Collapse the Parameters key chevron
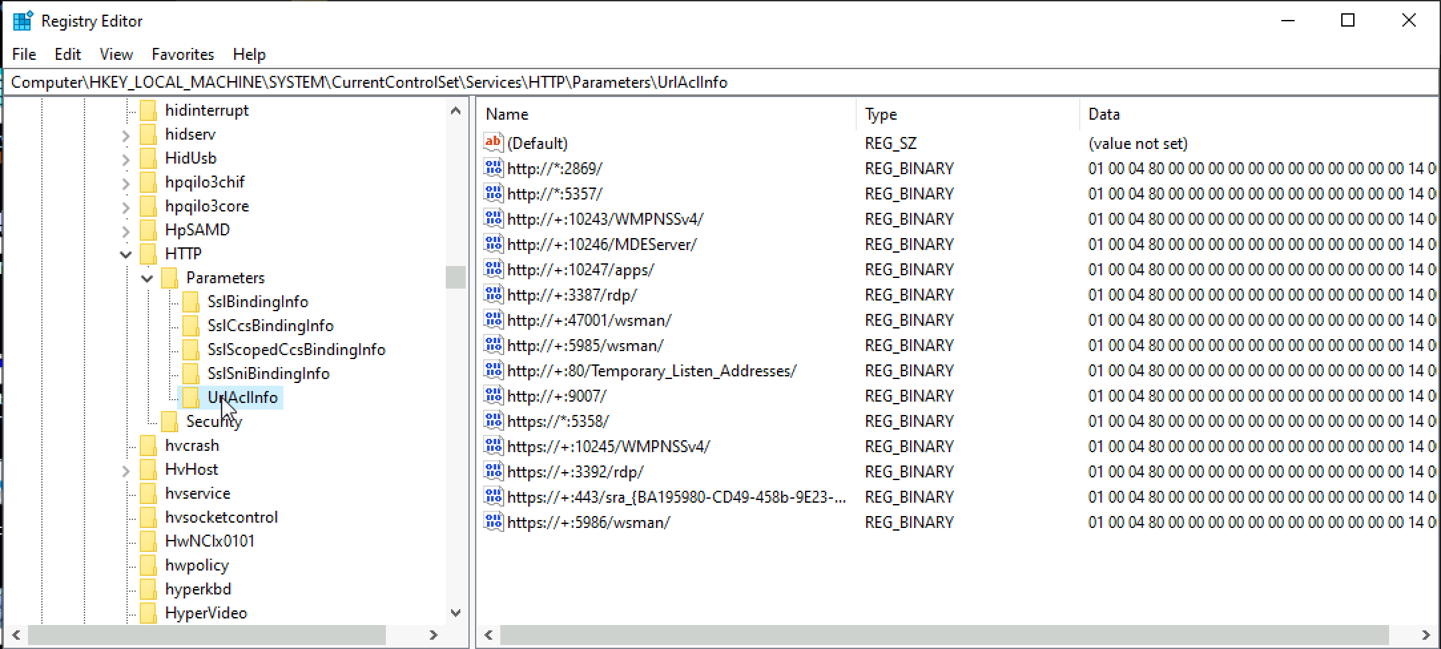Screen dimensions: 1441x649 pyautogui.click(x=148, y=277)
